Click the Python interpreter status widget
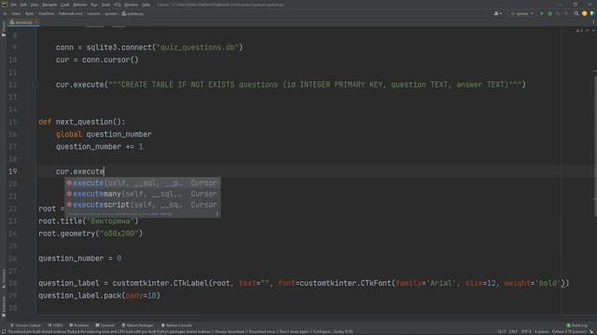 tap(569, 332)
